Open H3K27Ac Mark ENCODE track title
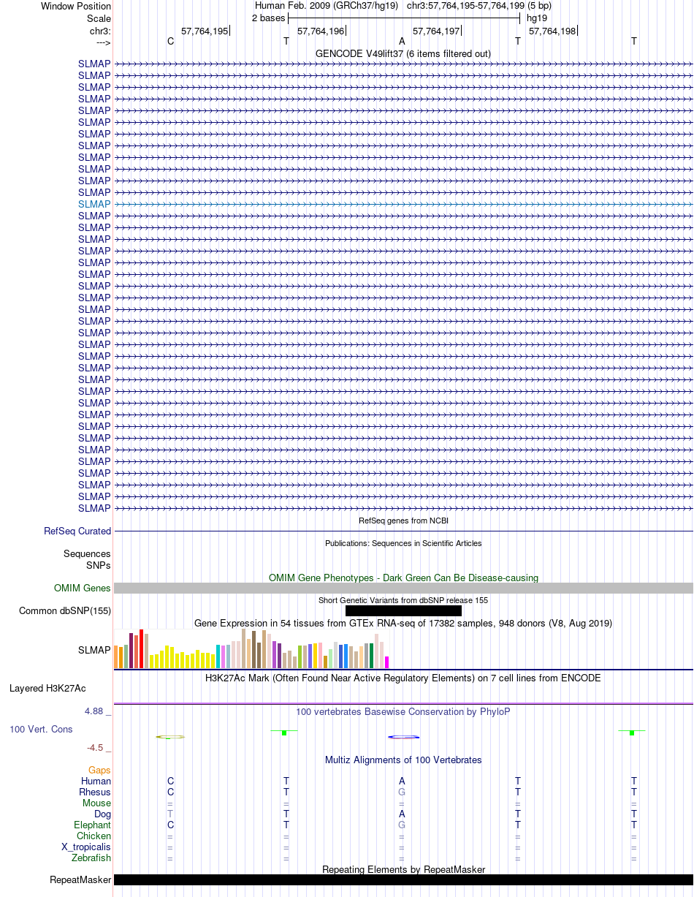 (403, 678)
